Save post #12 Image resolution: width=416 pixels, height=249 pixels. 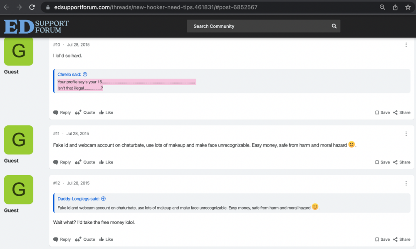pyautogui.click(x=382, y=239)
